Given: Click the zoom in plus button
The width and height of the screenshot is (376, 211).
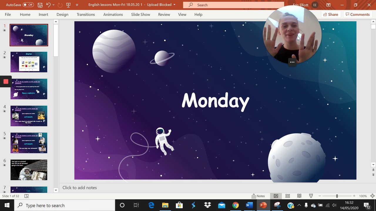Looking at the screenshot, I should click(x=354, y=196).
